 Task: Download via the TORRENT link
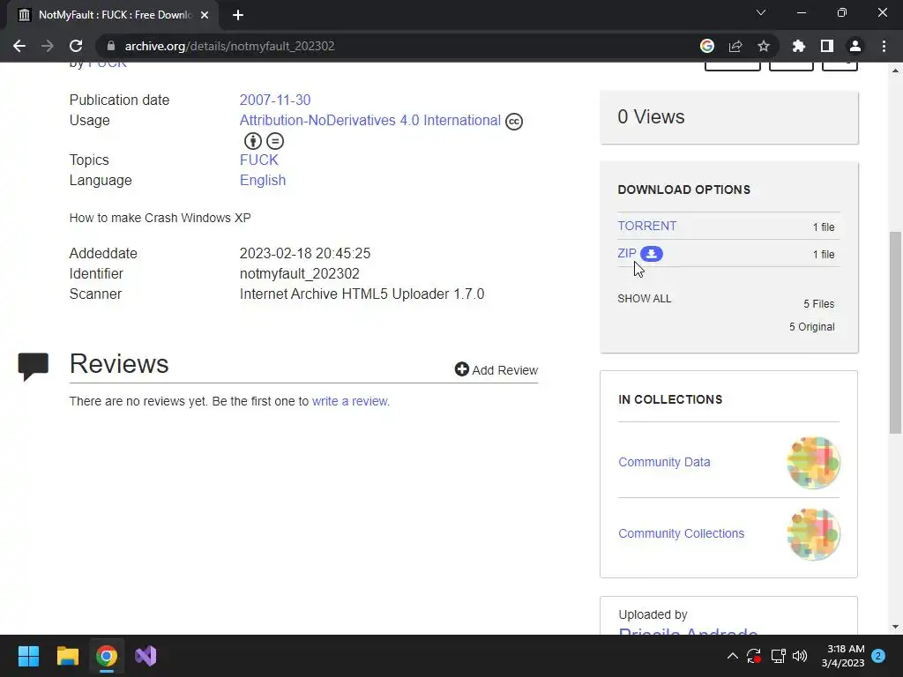coord(646,226)
